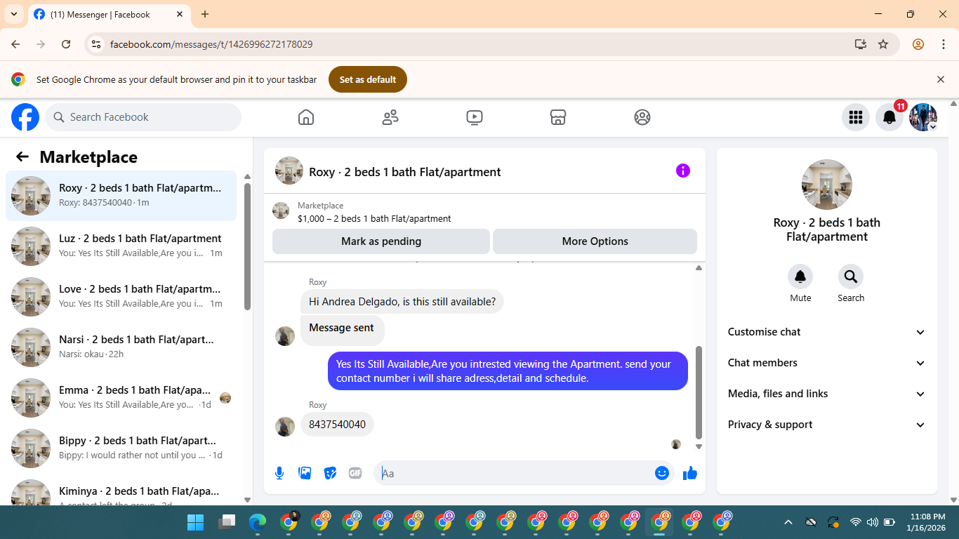Screen dimensions: 959x539
Task: Expand Media, files and links section
Action: point(827,394)
